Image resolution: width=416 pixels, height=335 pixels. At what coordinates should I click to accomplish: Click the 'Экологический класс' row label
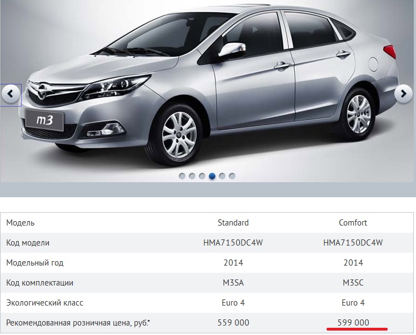44,303
